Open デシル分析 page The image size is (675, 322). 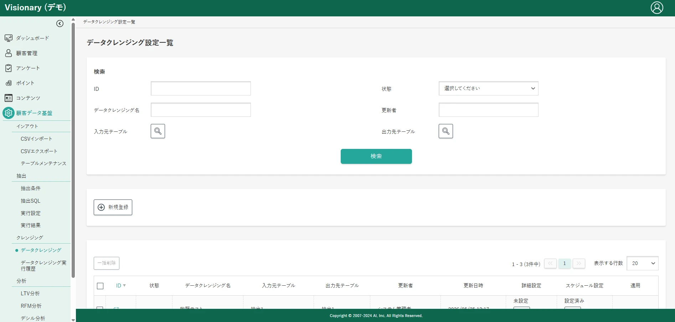click(33, 318)
